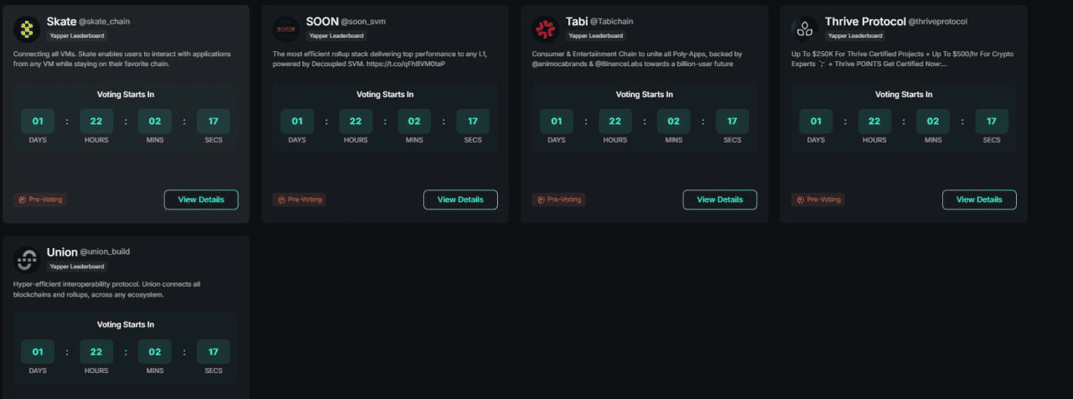Viewport: 1073px width, 399px height.
Task: Click the Pre-Voting badge on Skate card
Action: pyautogui.click(x=40, y=199)
